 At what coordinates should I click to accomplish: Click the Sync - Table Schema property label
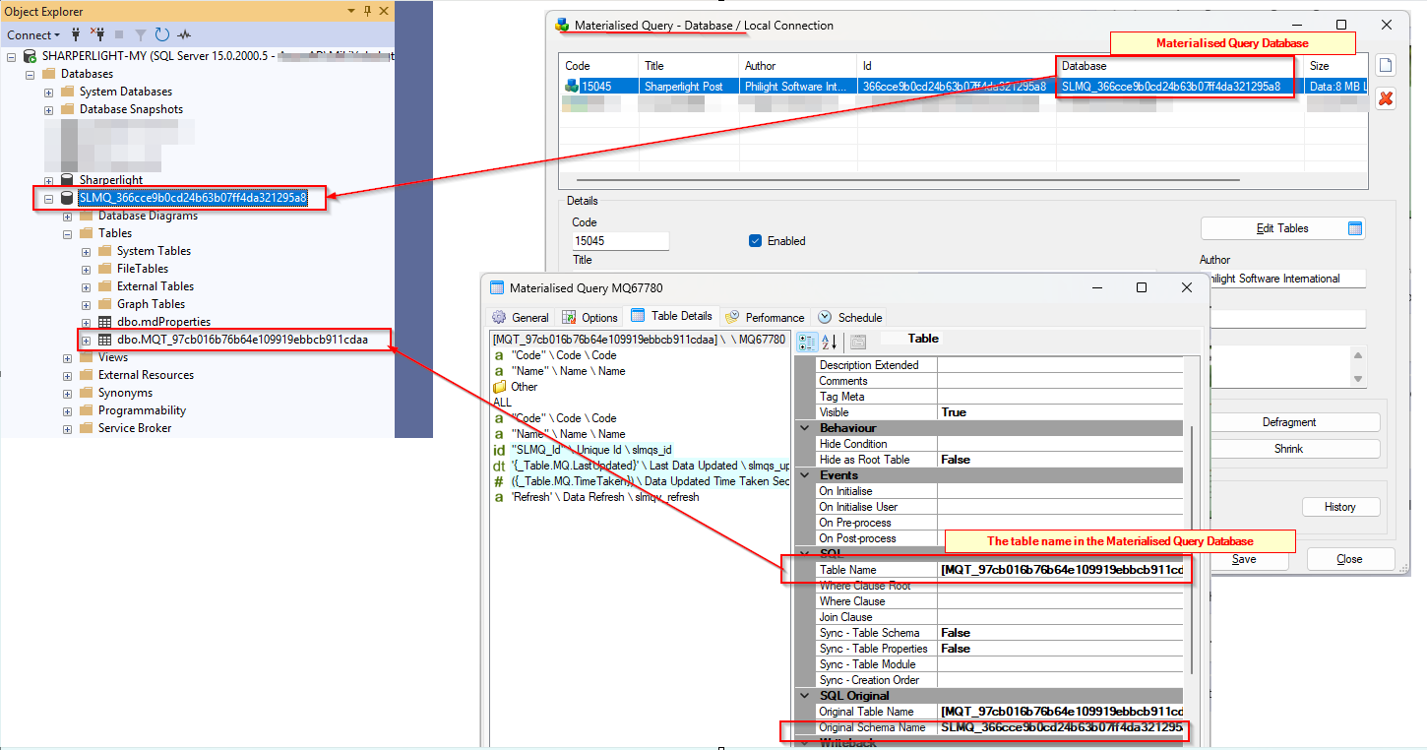[870, 633]
